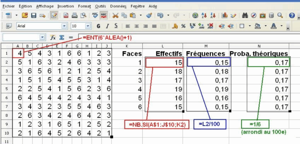Screen dimensions: 300x144
Task: Click the Save document icon
Action: pyautogui.click(x=34, y=16)
